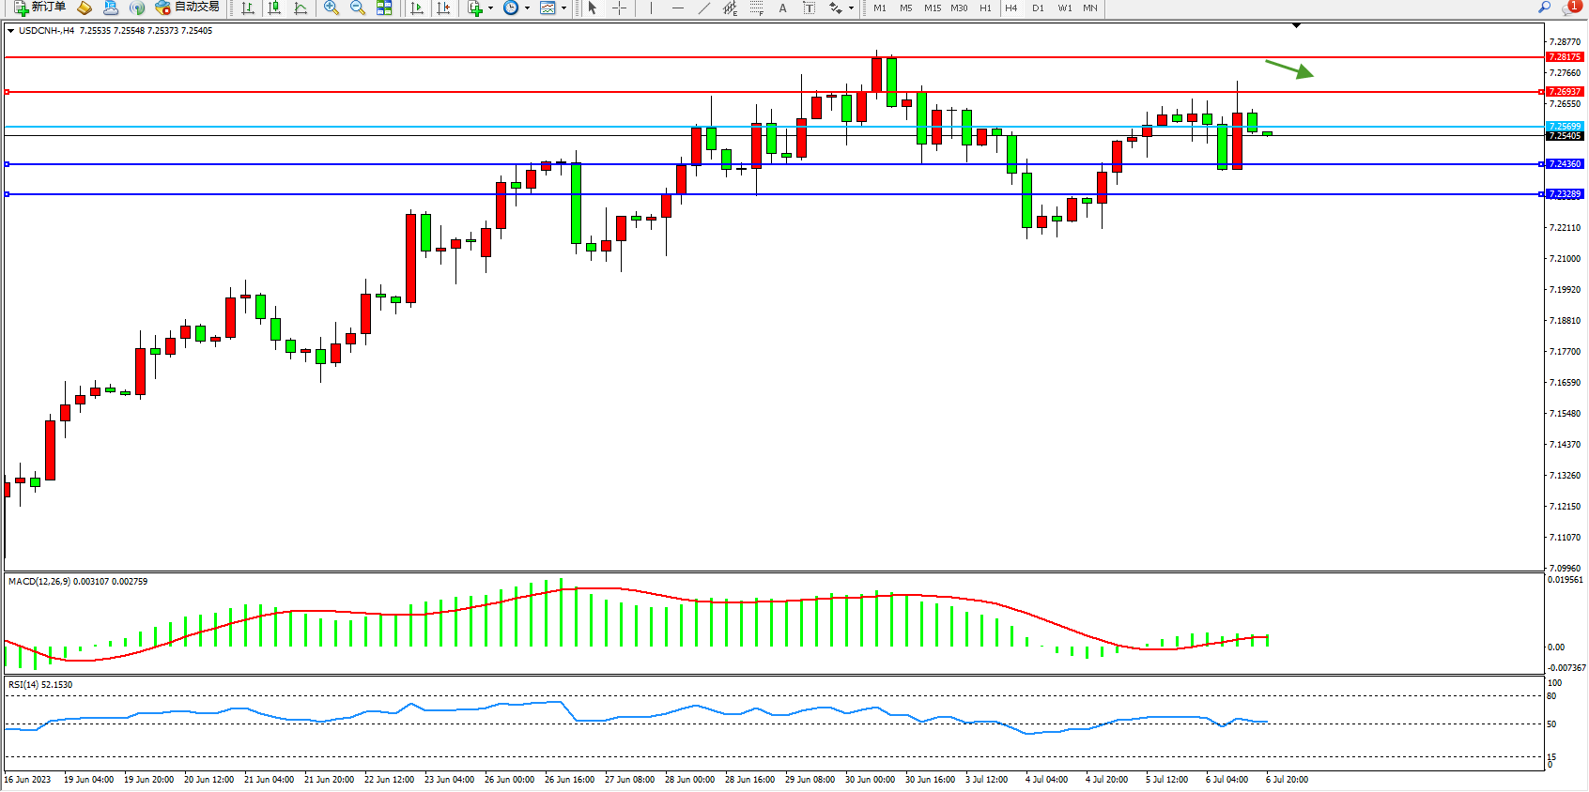Switch chart to line chart mode

(301, 8)
